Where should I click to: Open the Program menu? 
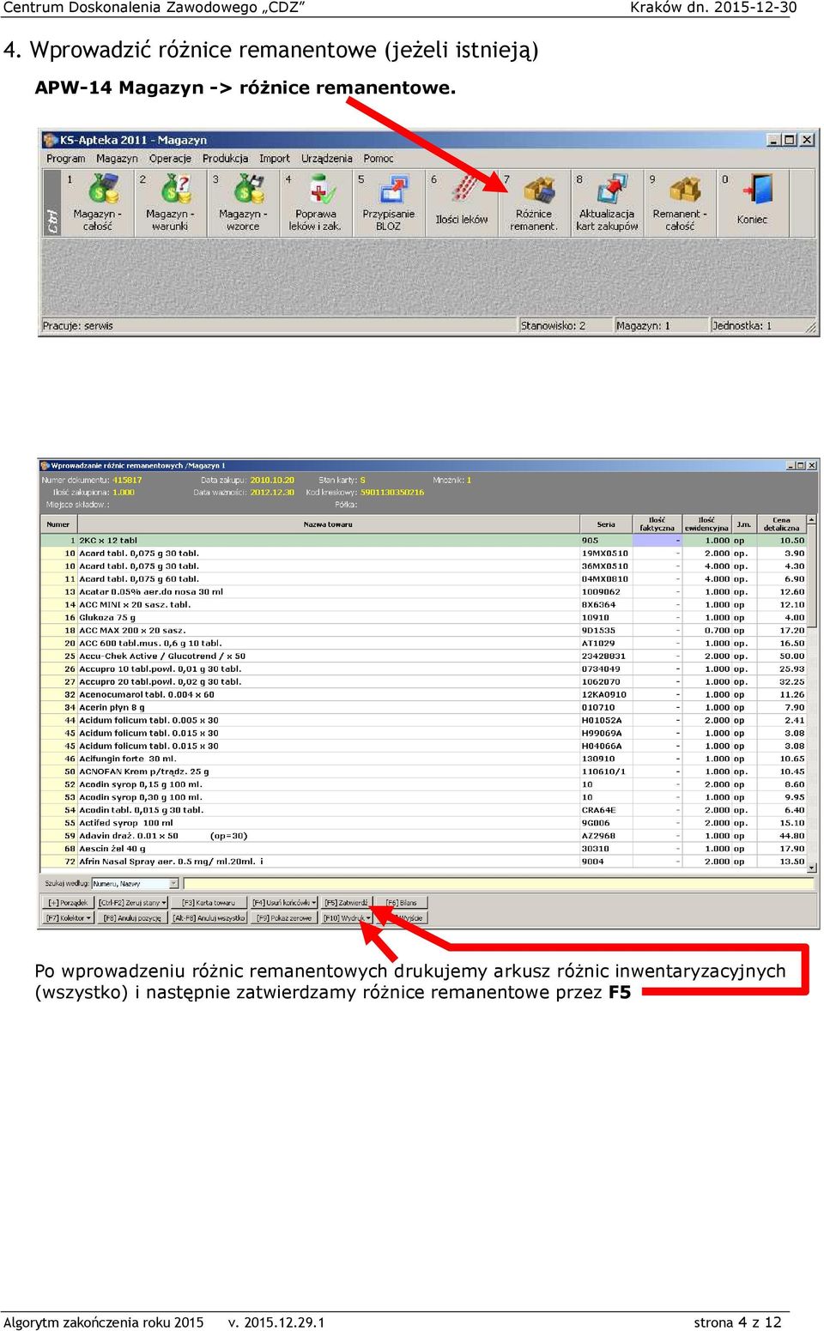pyautogui.click(x=66, y=159)
